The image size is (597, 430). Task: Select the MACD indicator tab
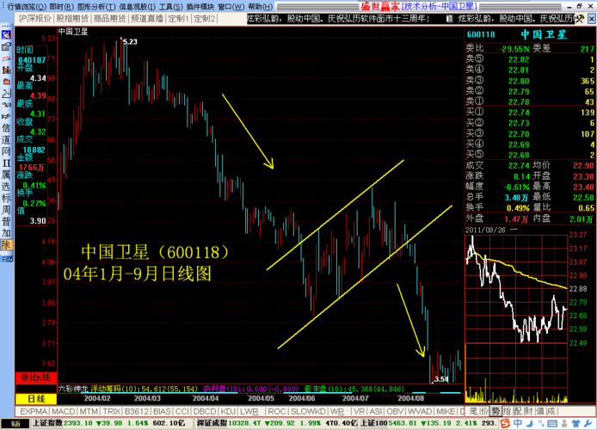pyautogui.click(x=63, y=412)
